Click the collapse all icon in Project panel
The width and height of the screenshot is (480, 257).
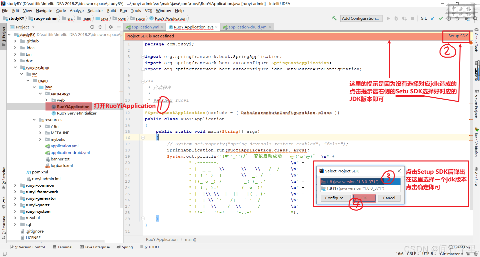(x=100, y=27)
